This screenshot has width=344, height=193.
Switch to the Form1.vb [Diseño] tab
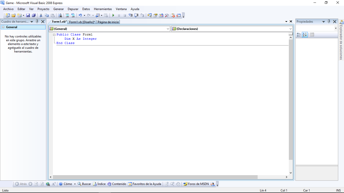(82, 22)
